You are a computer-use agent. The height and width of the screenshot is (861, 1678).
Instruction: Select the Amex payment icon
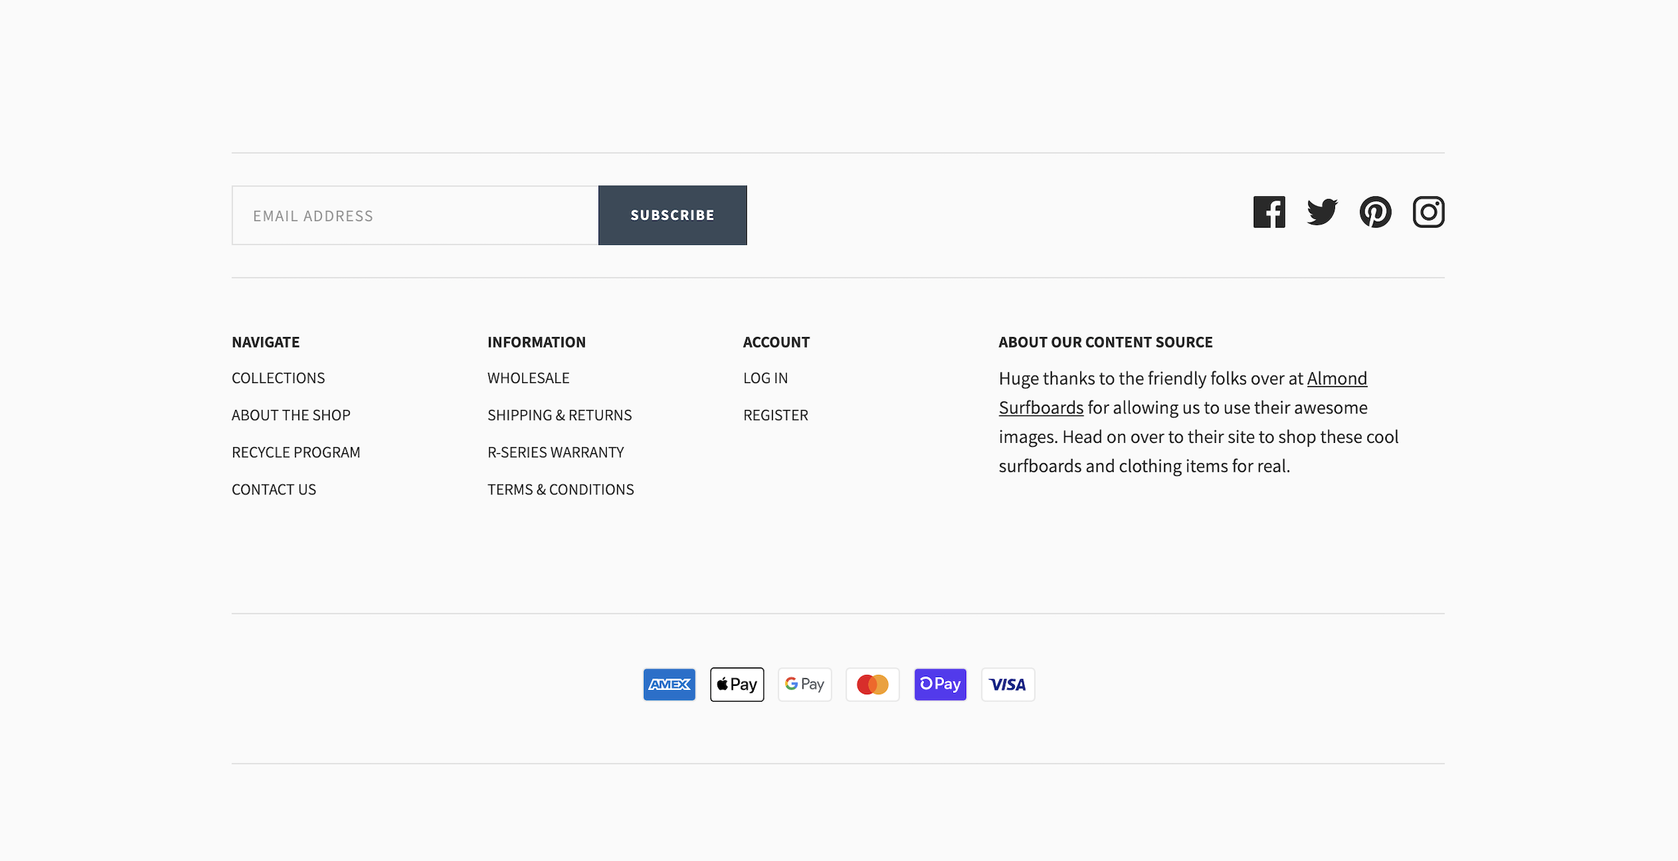(669, 684)
